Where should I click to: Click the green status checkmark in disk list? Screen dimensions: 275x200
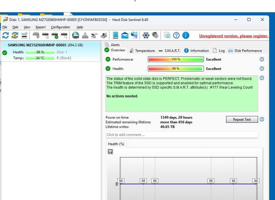coord(5,52)
